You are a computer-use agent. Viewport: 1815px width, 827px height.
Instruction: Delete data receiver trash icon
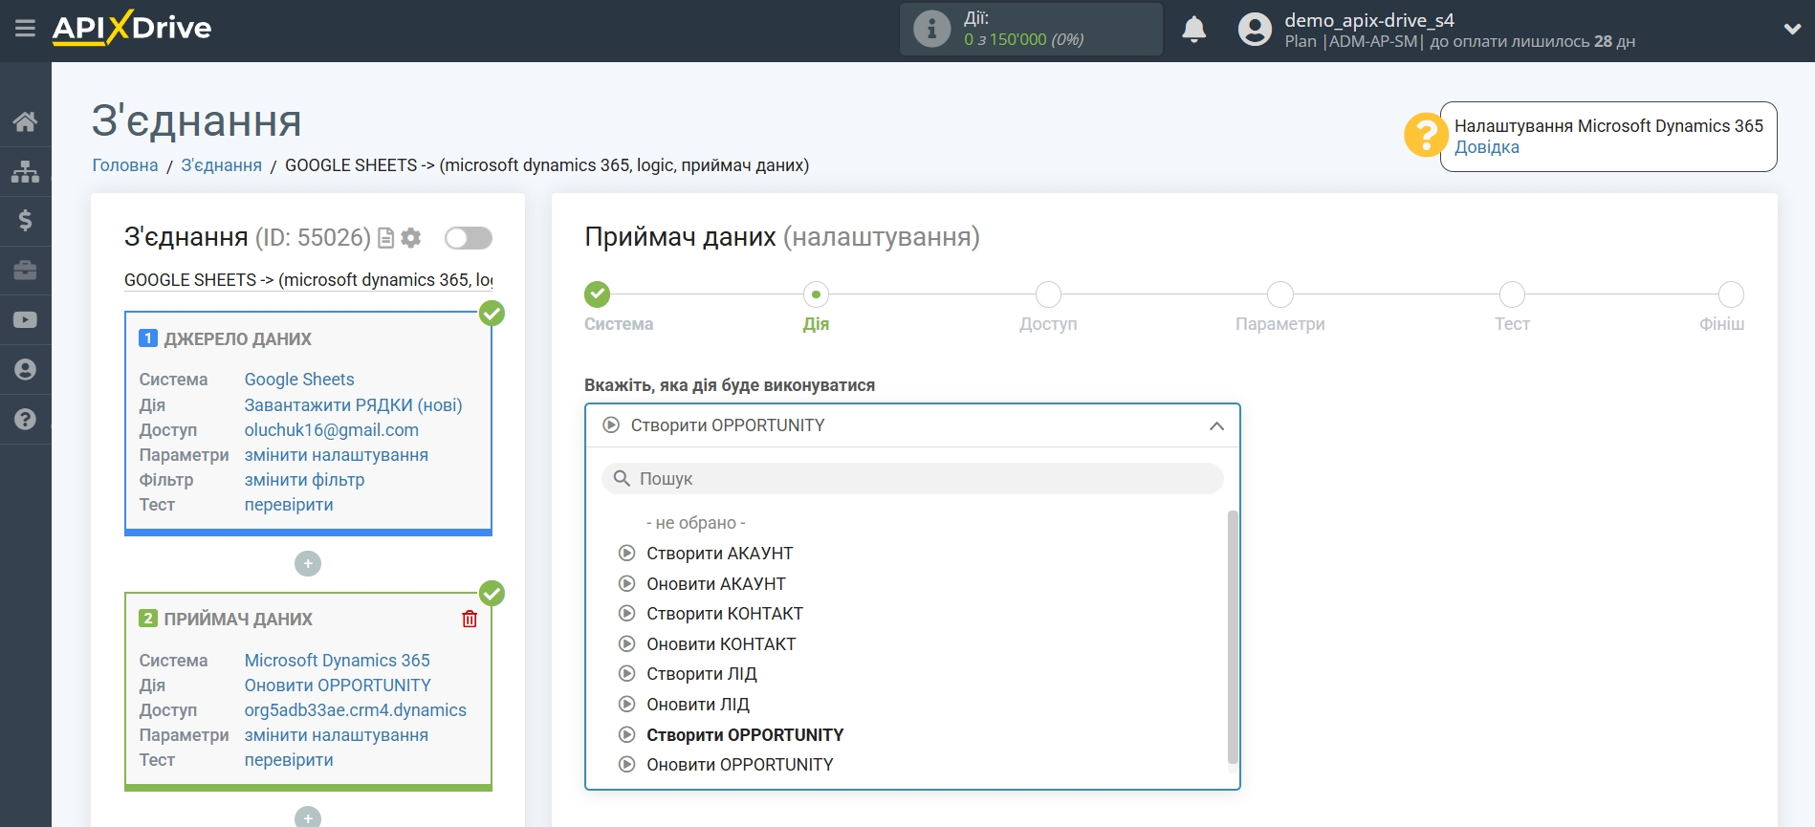point(470,620)
